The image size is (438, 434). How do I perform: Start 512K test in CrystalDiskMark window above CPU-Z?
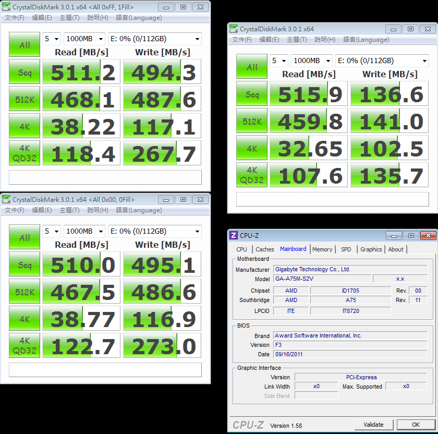pos(252,120)
